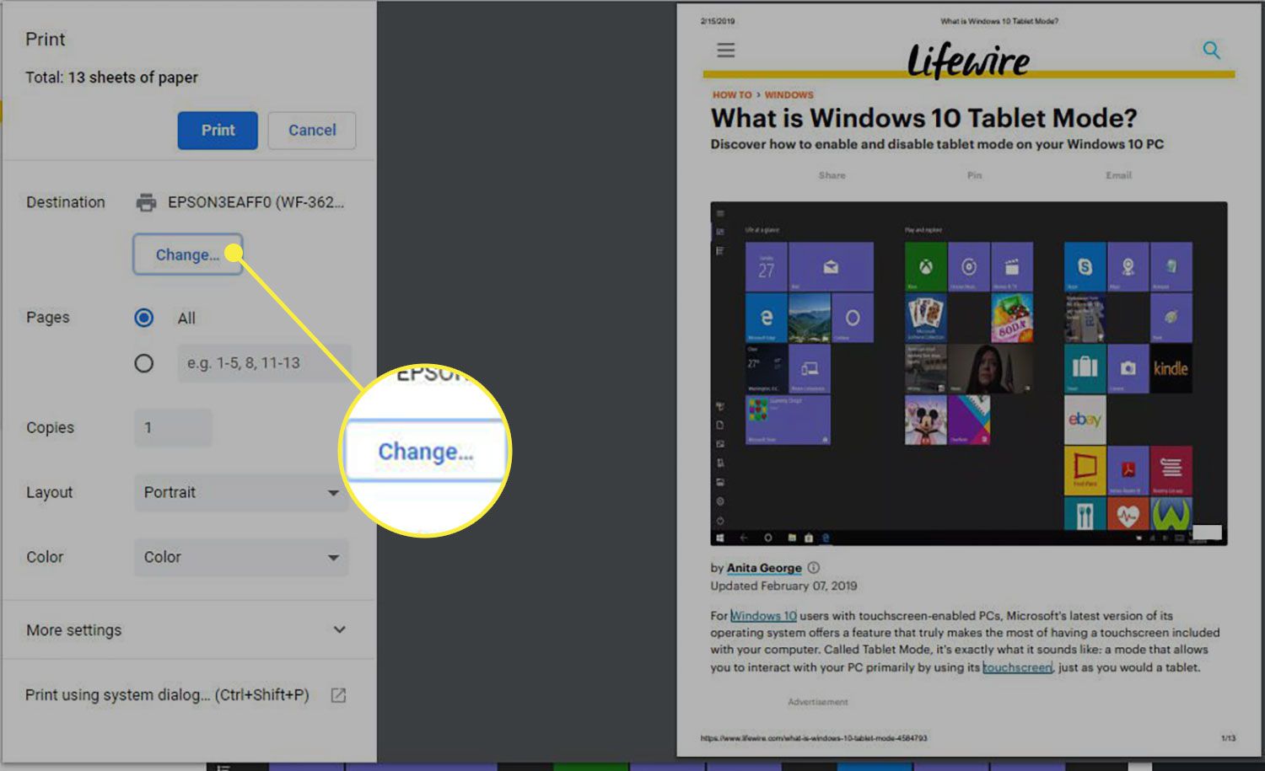1265x771 pixels.
Task: Click the 2/15/2019 date in preview header
Action: pos(717,21)
